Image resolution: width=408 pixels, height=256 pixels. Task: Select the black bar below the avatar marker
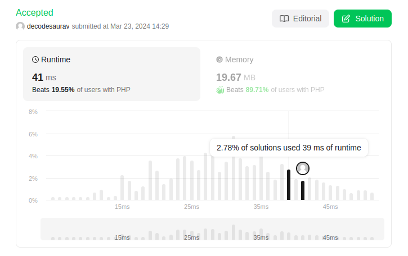tap(303, 190)
